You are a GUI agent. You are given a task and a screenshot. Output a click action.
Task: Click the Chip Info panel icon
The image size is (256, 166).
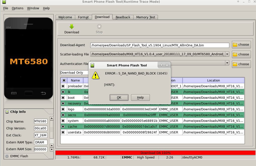(x=7, y=112)
